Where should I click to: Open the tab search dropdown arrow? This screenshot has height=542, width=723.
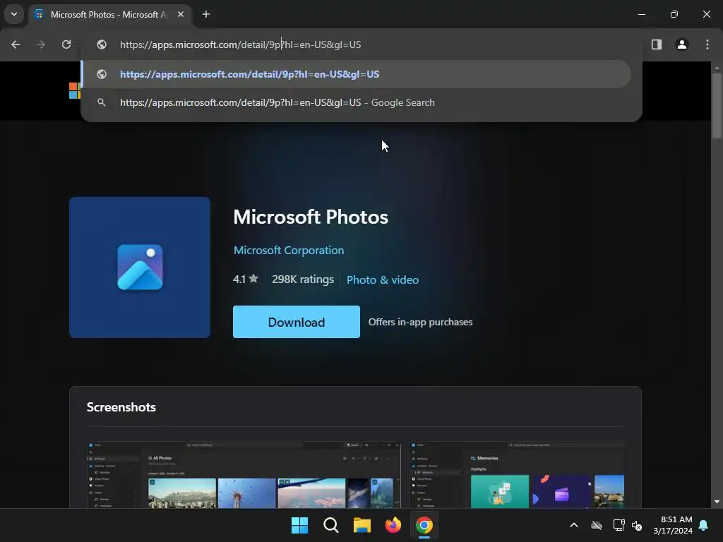coord(14,14)
